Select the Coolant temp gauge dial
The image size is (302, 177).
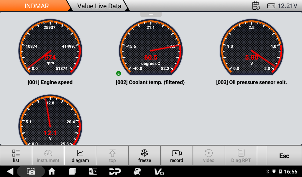[151, 47]
